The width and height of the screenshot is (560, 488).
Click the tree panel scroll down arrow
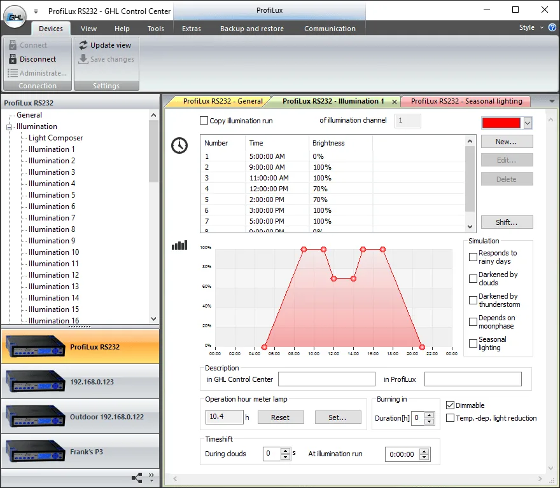(x=153, y=319)
